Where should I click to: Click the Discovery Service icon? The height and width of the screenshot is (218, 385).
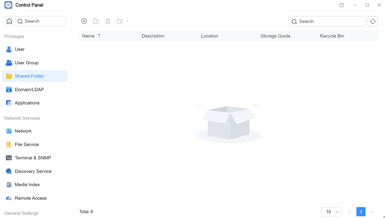pyautogui.click(x=9, y=171)
